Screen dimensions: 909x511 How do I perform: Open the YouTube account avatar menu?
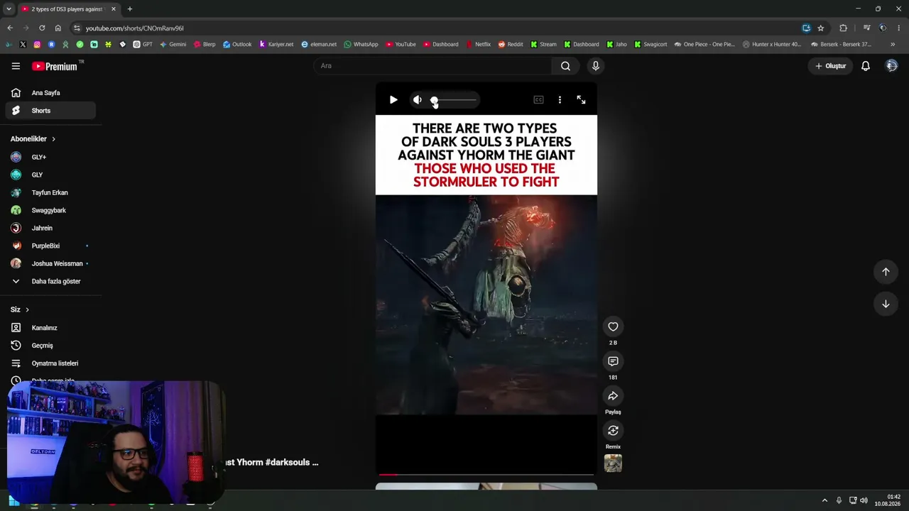(891, 66)
